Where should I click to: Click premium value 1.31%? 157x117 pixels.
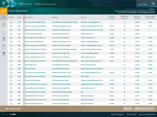tap(137, 100)
